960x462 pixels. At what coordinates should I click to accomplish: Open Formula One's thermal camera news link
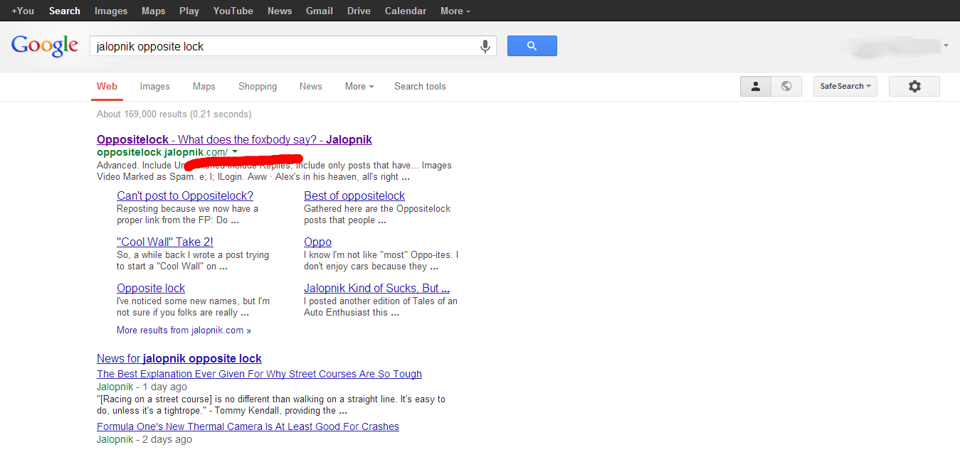click(x=248, y=426)
